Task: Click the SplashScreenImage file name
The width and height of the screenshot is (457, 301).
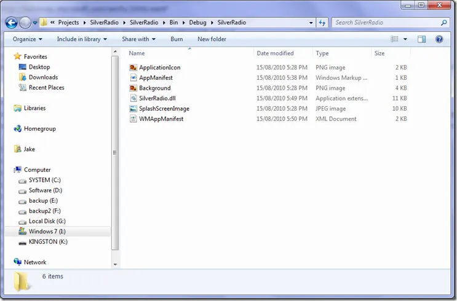Action: 164,109
